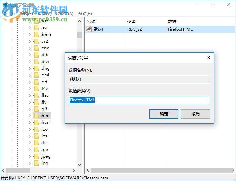Viewport: 236px width, 181px height.
Task: Click the .gif folder icon
Action: click(x=36, y=109)
